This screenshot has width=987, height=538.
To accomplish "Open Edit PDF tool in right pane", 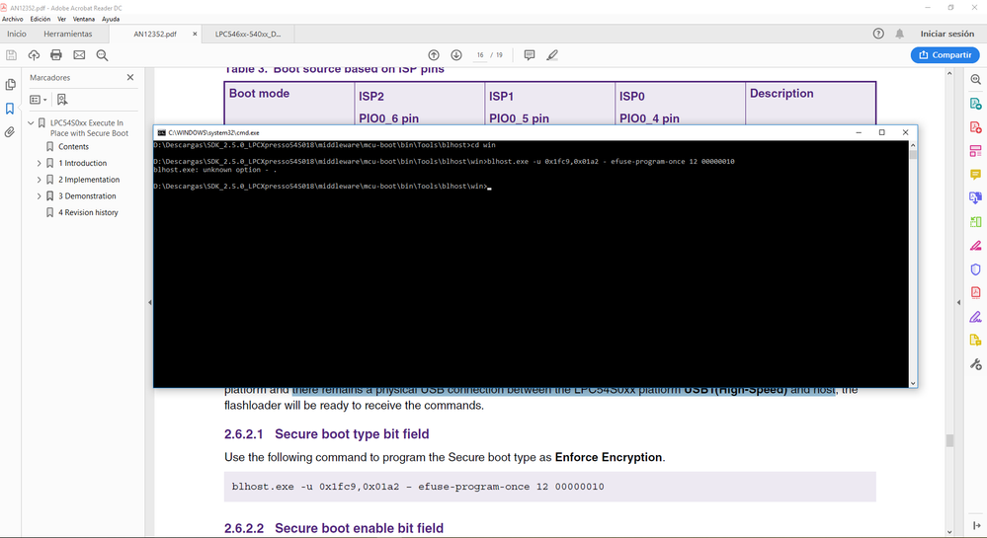I will click(976, 151).
